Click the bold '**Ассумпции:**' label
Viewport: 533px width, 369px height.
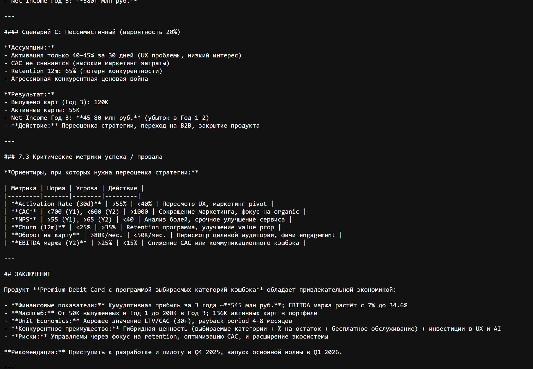pos(29,48)
